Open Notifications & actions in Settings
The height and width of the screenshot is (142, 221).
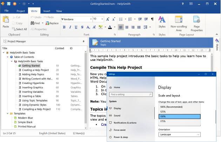pyautogui.click(x=125, y=123)
